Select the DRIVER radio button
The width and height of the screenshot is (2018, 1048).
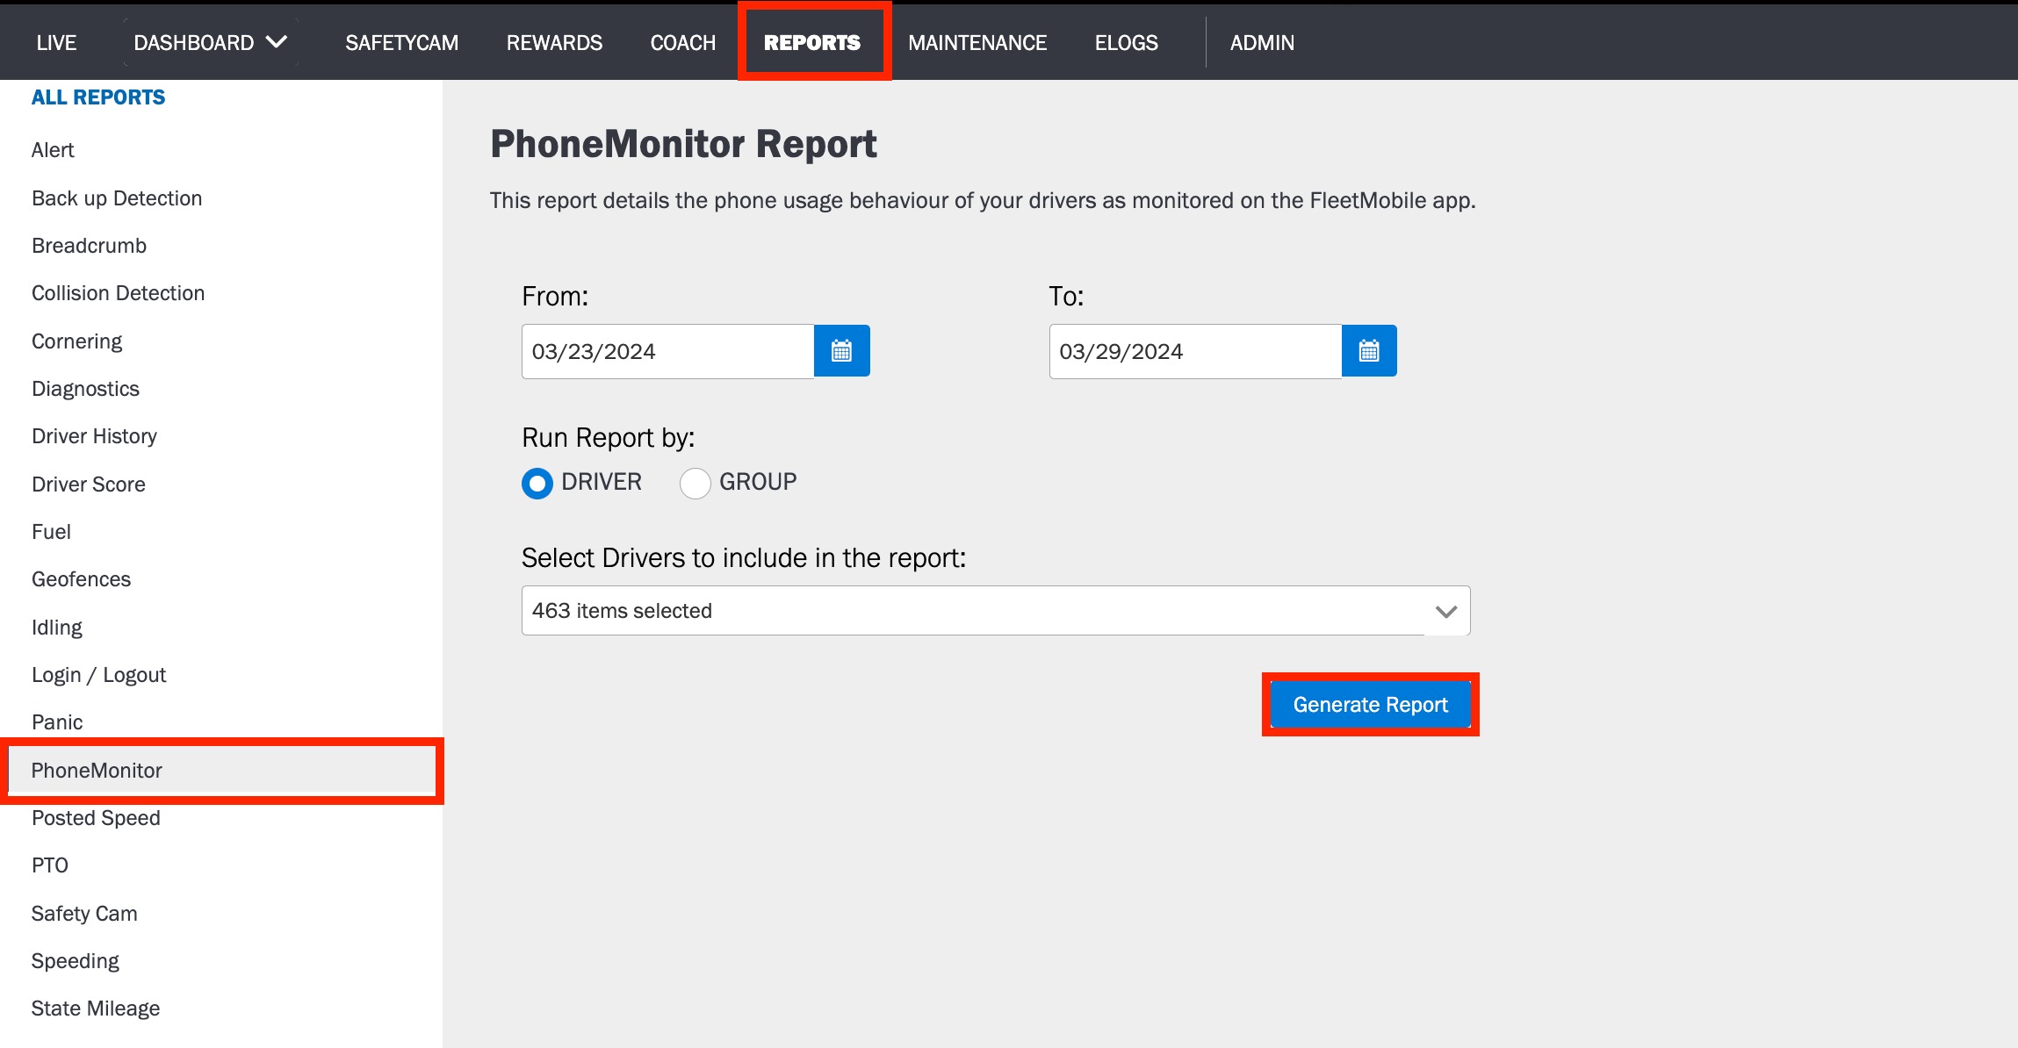point(537,484)
